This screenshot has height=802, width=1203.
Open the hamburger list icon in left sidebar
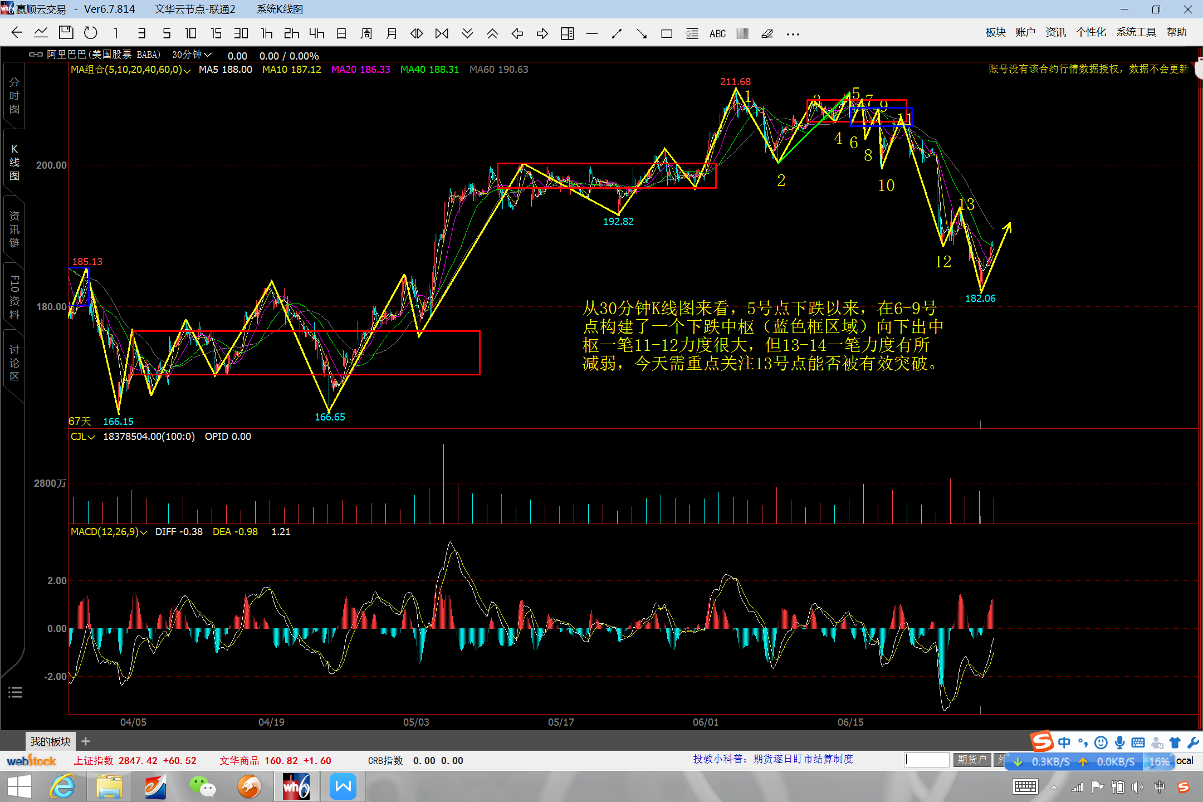[x=15, y=692]
